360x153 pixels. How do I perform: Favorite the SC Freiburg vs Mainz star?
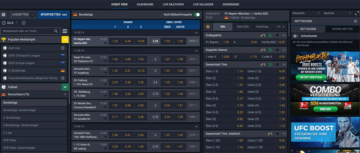click(105, 84)
